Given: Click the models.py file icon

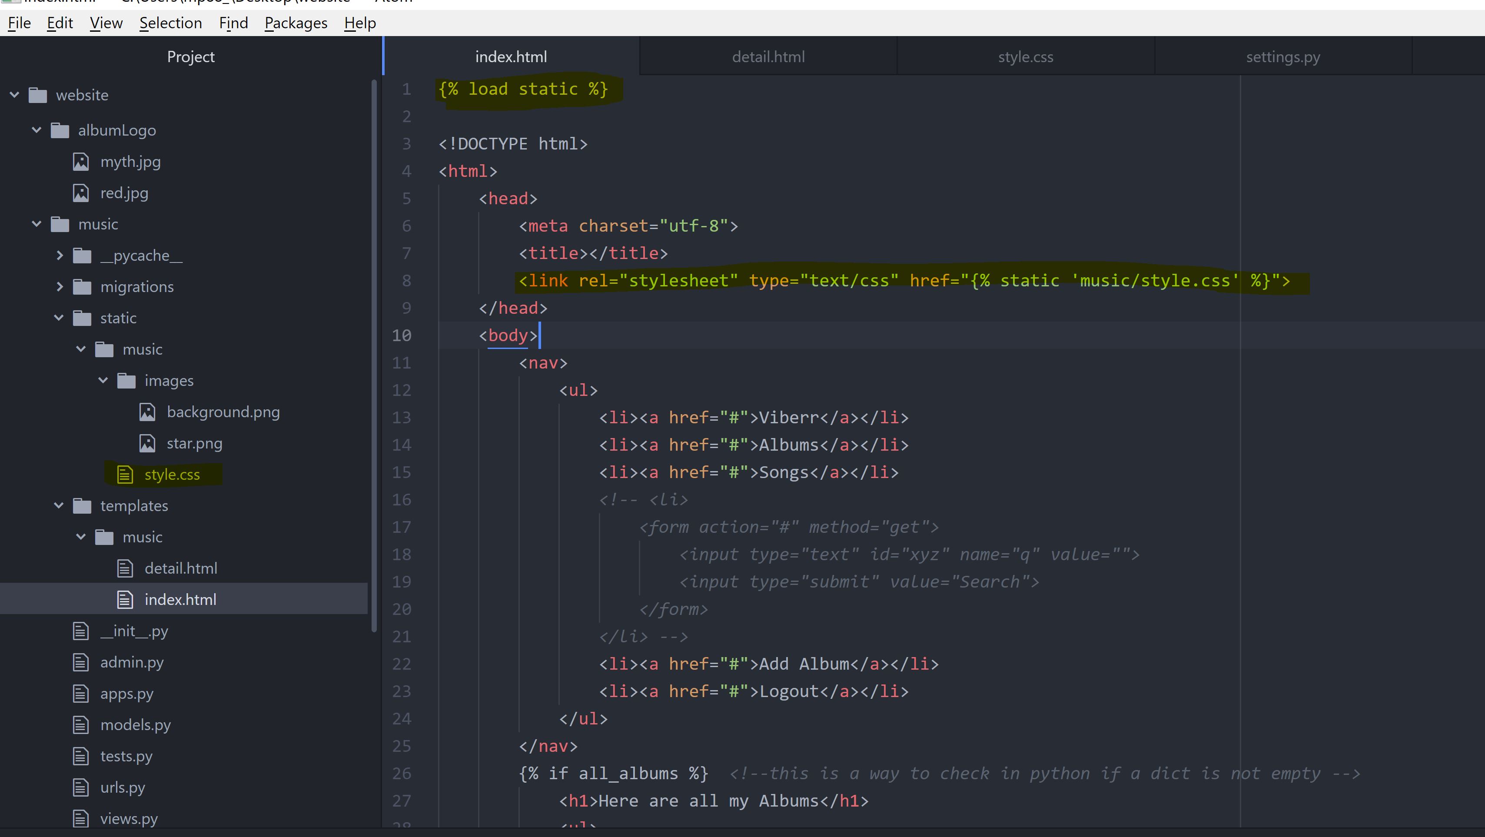Looking at the screenshot, I should pos(81,724).
